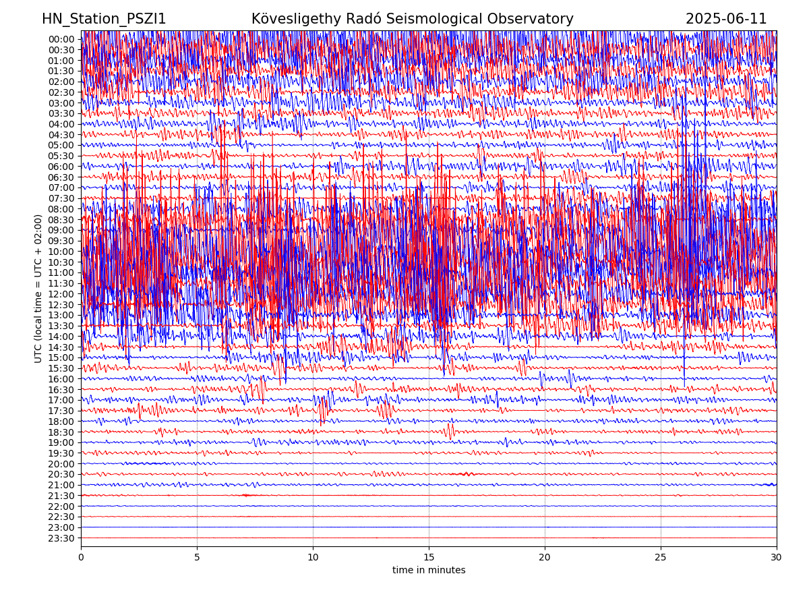Pick the 18:00 row label
Viewport: 809px width, 607px height.
[61, 422]
